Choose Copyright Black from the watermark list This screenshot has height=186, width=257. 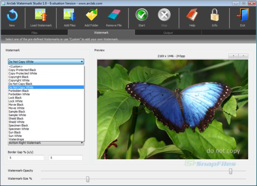(x=19, y=77)
